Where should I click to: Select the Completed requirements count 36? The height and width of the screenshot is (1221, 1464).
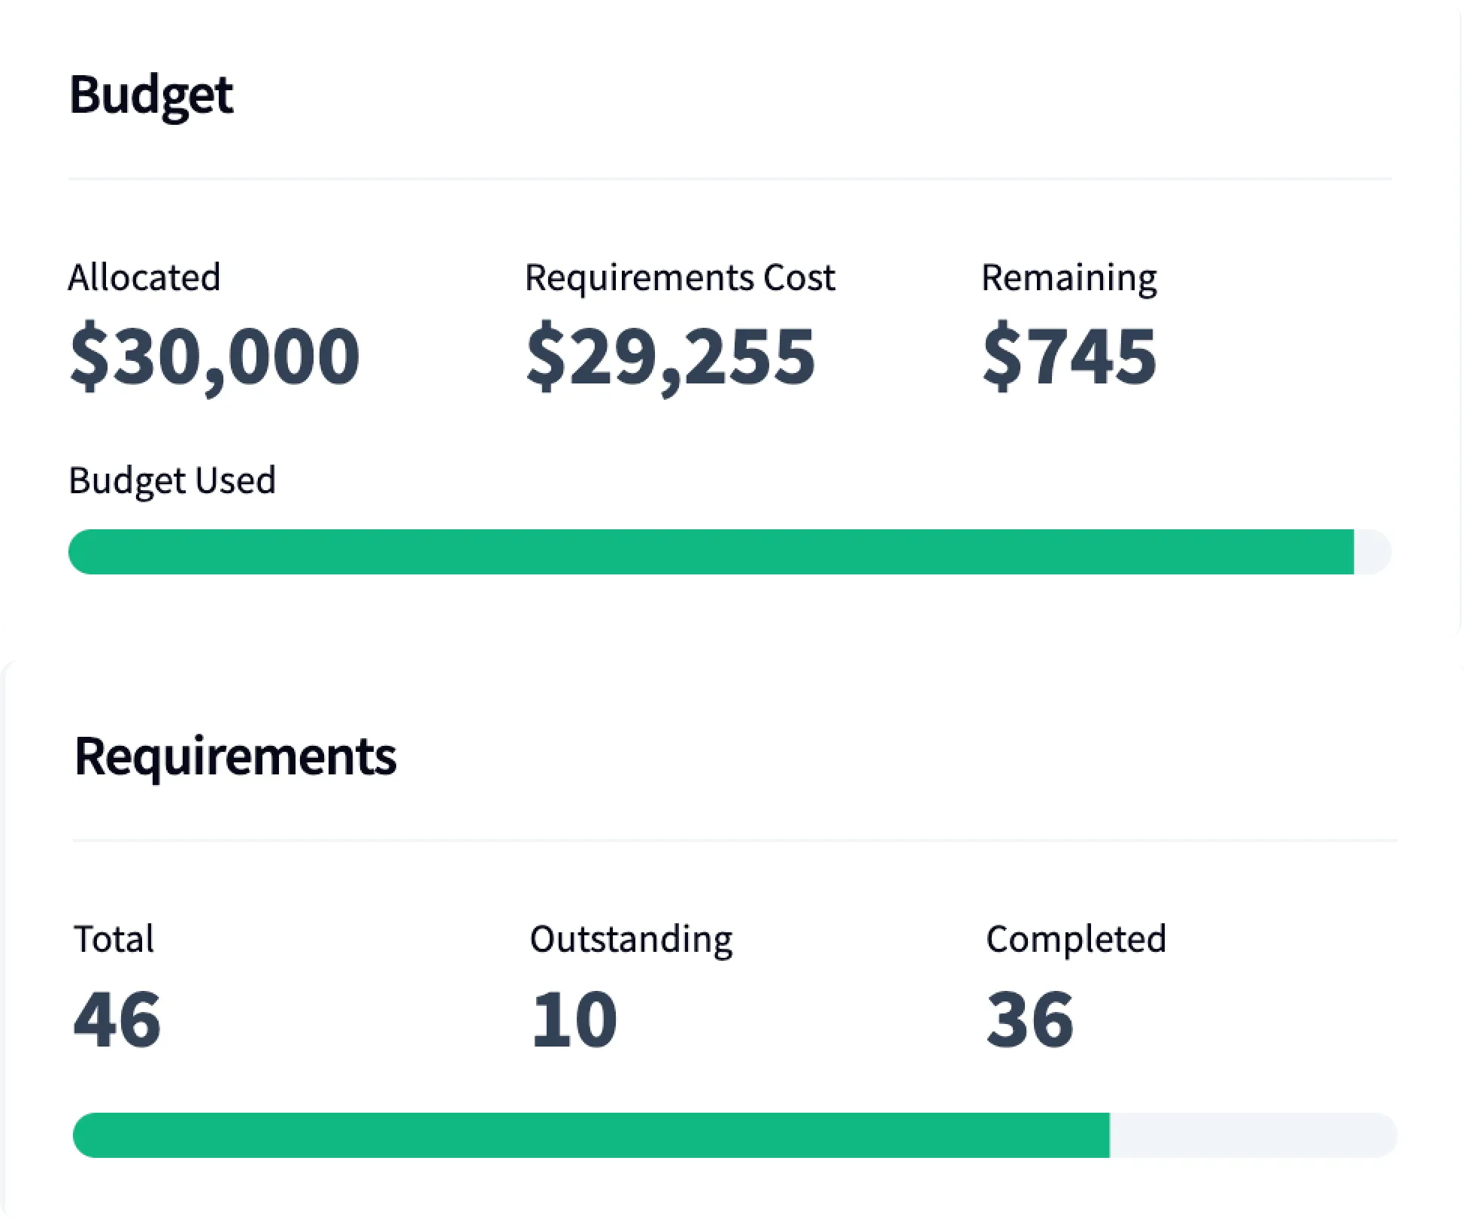(1030, 1017)
